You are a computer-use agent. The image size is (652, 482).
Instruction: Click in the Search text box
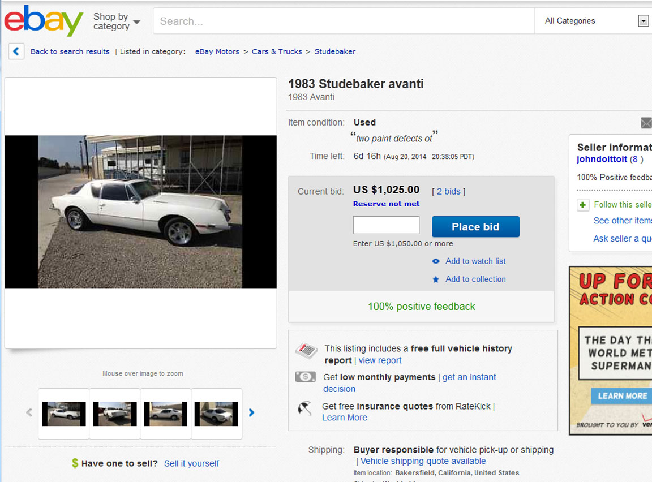[x=344, y=21]
